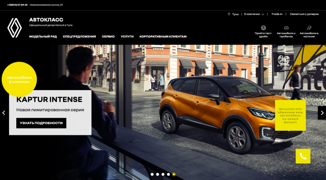Viewport: 326px width, 180px height.
Task: Click the Renault diamond logo
Action: [x=15, y=28]
